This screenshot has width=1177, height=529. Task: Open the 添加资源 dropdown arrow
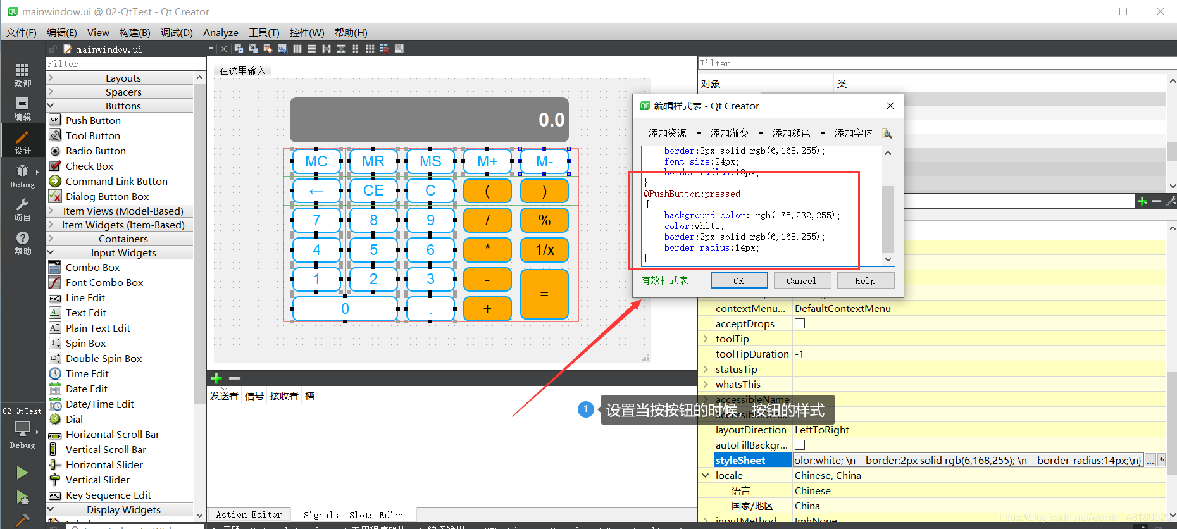(x=699, y=134)
